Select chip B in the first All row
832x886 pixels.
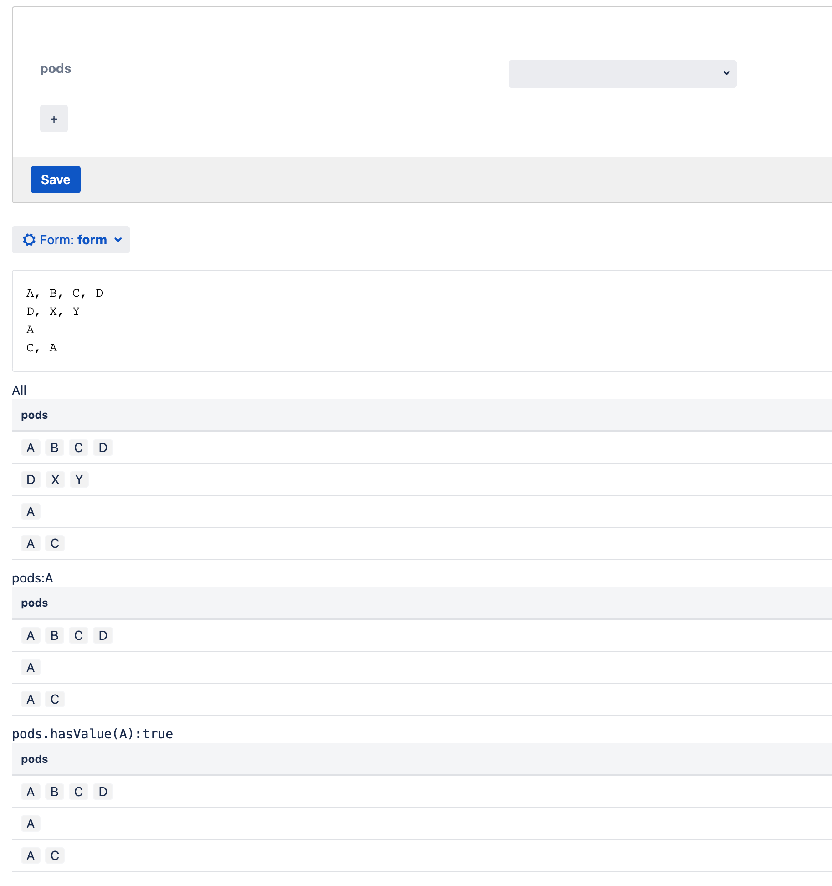54,447
